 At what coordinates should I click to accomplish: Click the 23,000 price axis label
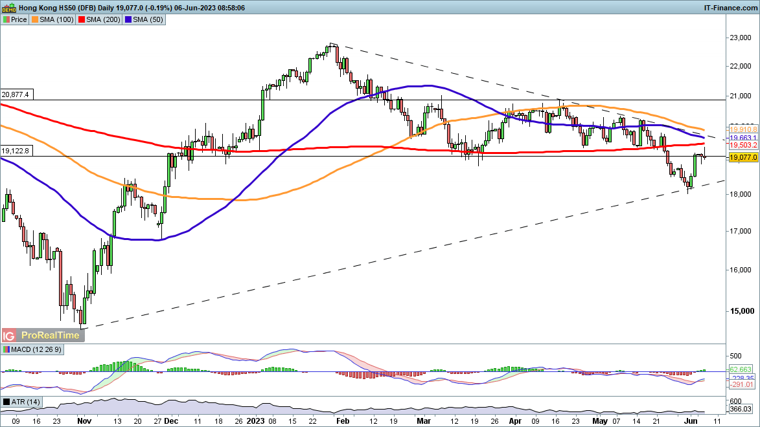coord(741,38)
